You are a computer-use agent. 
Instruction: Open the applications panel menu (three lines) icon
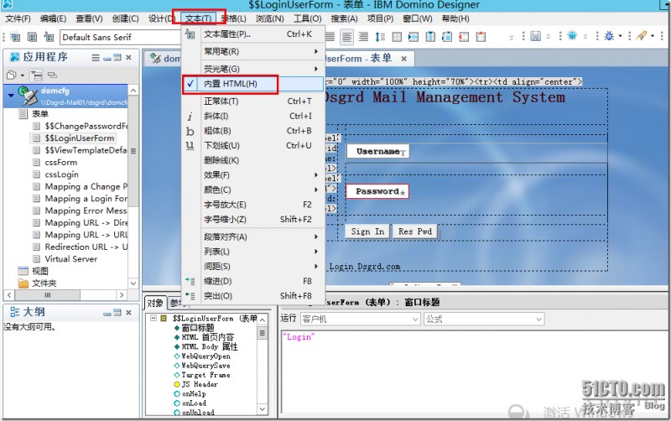tap(96, 57)
